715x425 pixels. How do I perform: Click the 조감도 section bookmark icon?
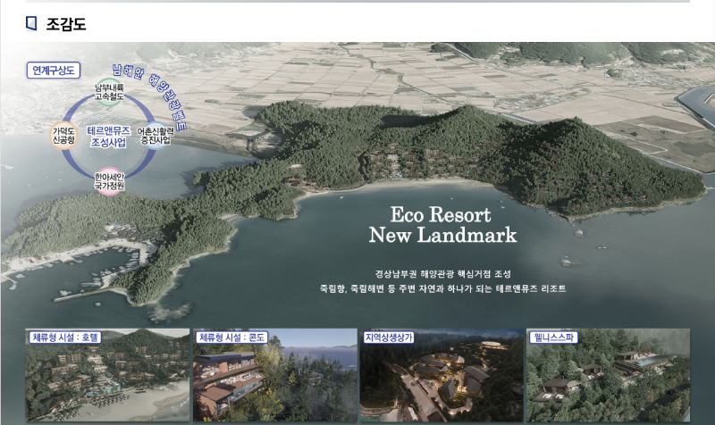click(31, 23)
